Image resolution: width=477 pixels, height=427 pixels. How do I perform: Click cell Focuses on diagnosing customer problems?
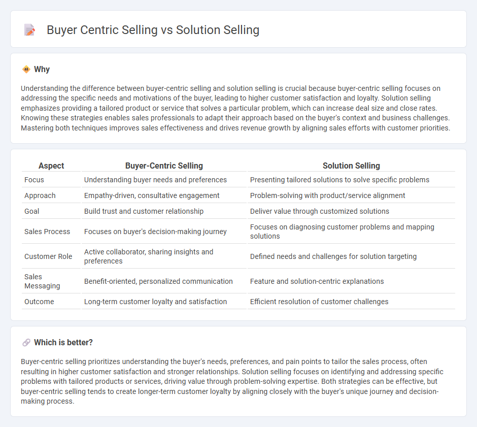351,232
